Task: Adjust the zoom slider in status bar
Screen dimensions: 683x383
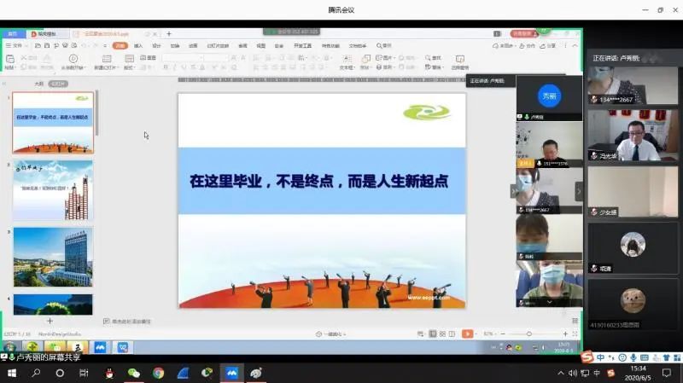Action: 529,334
